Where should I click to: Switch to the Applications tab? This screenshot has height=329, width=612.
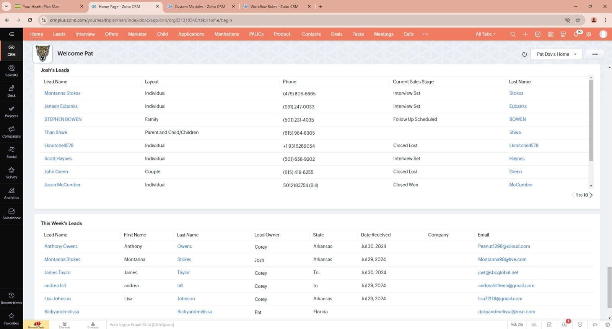coord(191,34)
